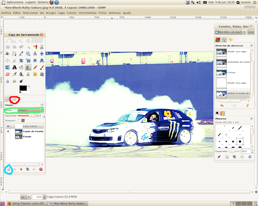Open the image selector dropdown Ken-Bloc...aru.jpg-9

(231, 32)
